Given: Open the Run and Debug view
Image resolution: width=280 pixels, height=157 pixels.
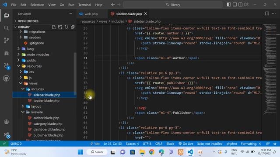Looking at the screenshot, I should click(x=6, y=53).
